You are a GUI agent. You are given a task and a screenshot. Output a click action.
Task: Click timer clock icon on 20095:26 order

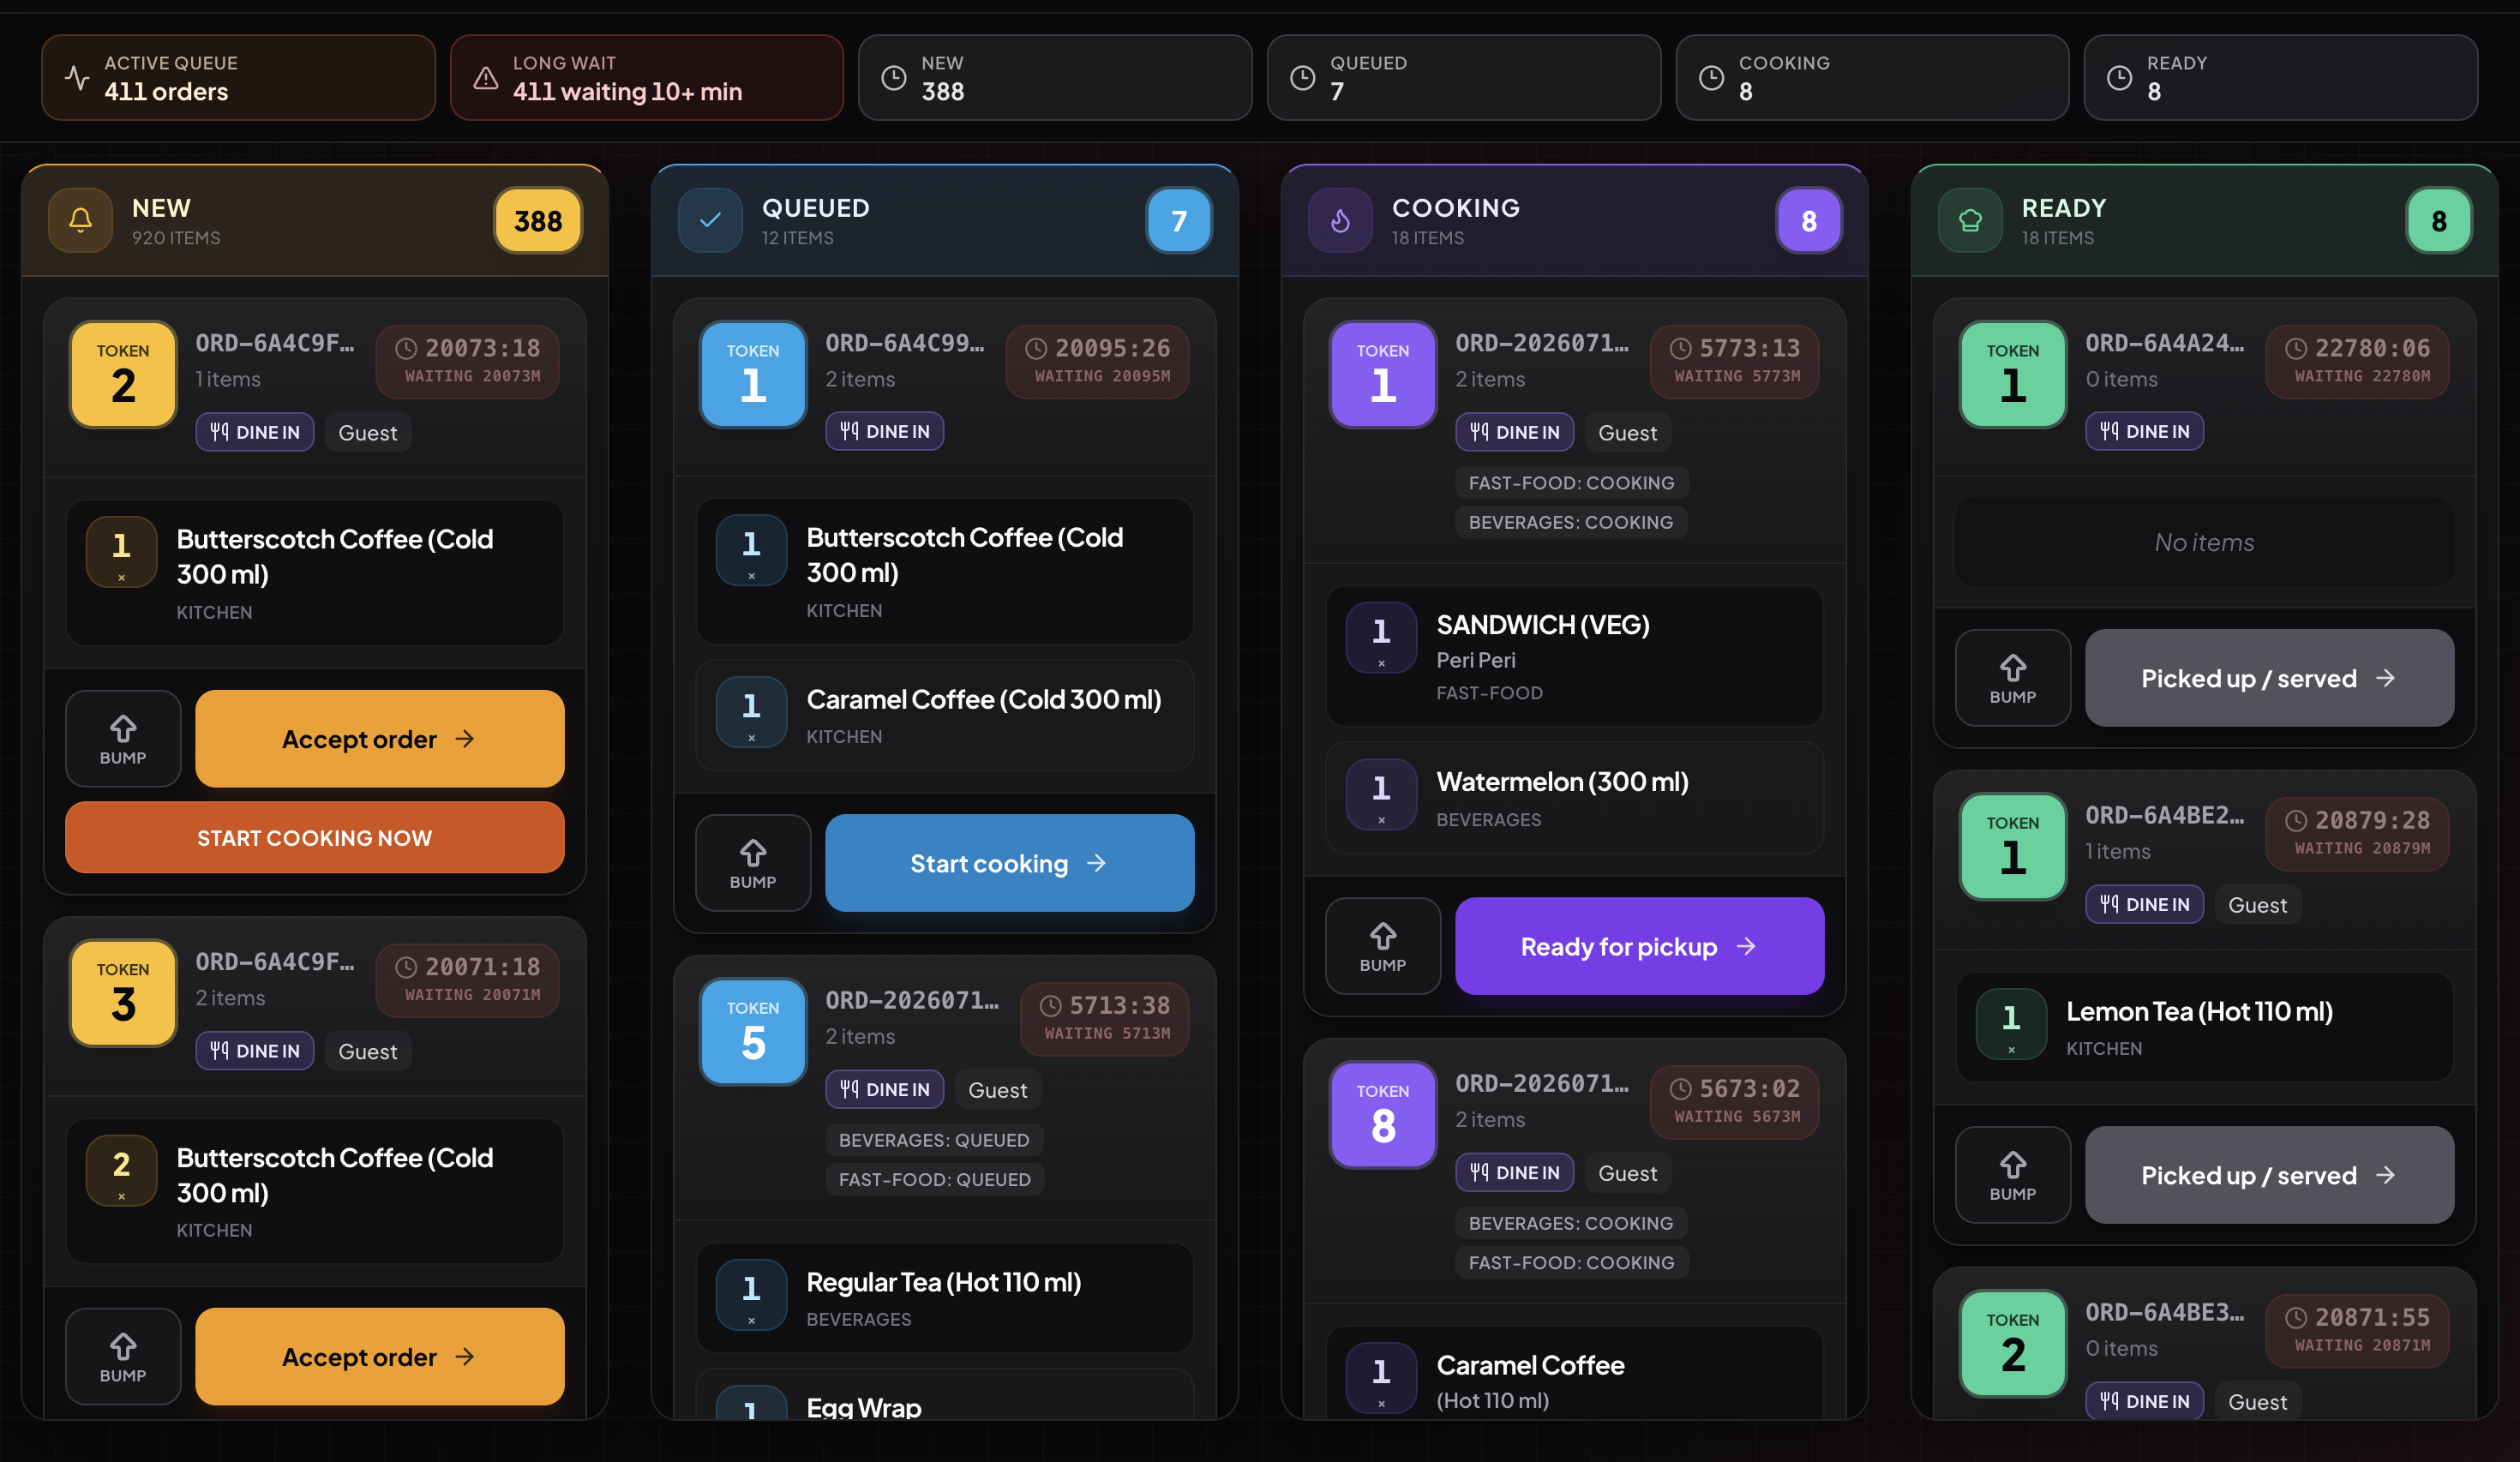1036,348
